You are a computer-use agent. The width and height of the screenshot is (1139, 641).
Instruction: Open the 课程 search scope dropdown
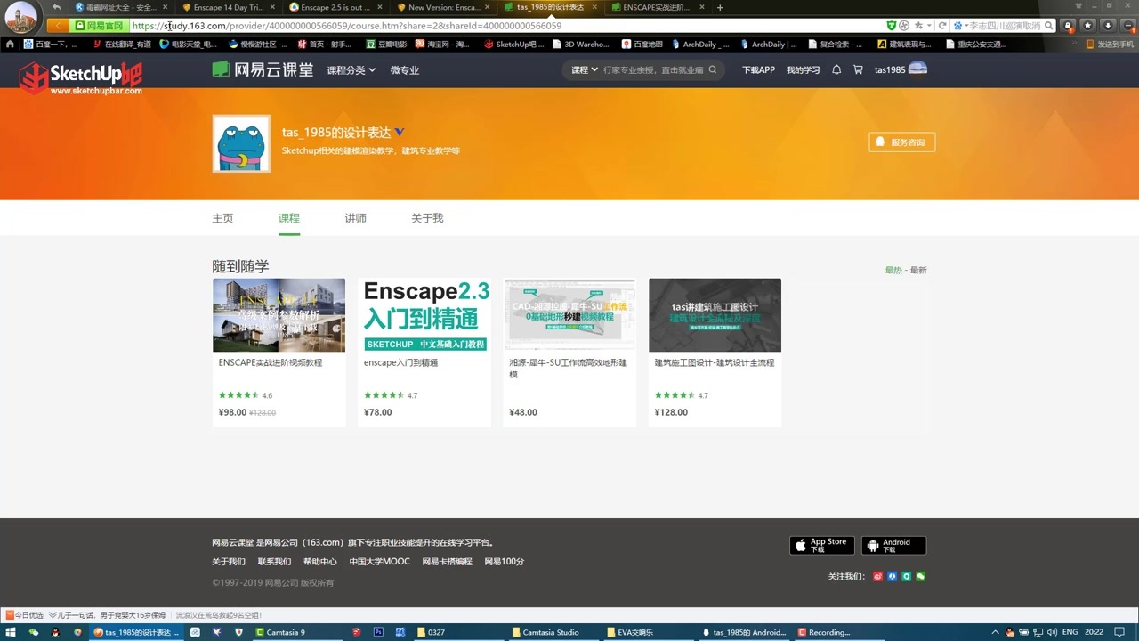pyautogui.click(x=584, y=69)
